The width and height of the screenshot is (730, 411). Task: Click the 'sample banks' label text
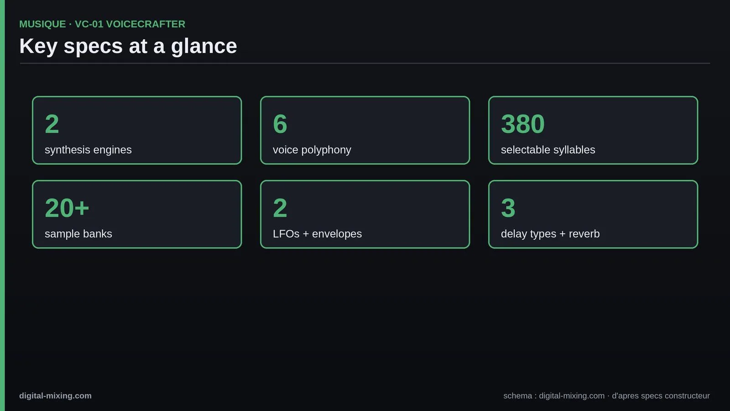click(x=78, y=234)
